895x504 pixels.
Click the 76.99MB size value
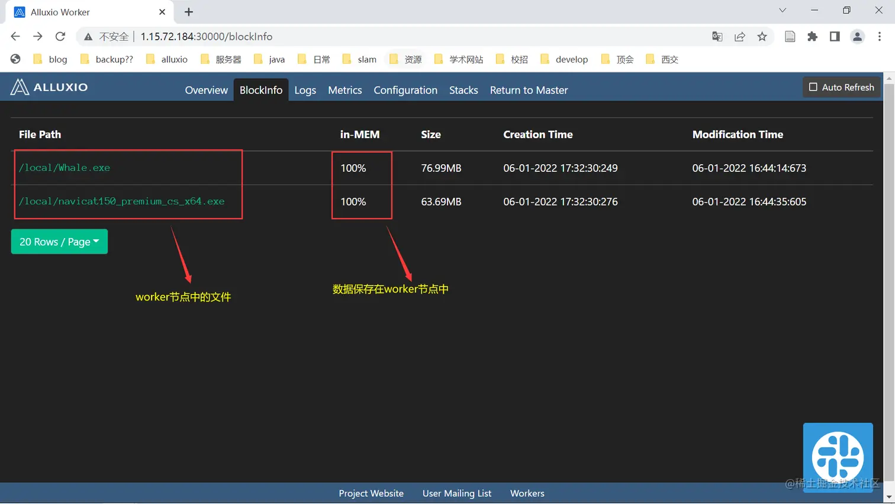pyautogui.click(x=441, y=168)
